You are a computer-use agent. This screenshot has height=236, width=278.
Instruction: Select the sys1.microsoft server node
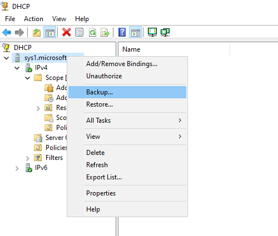pyautogui.click(x=46, y=58)
